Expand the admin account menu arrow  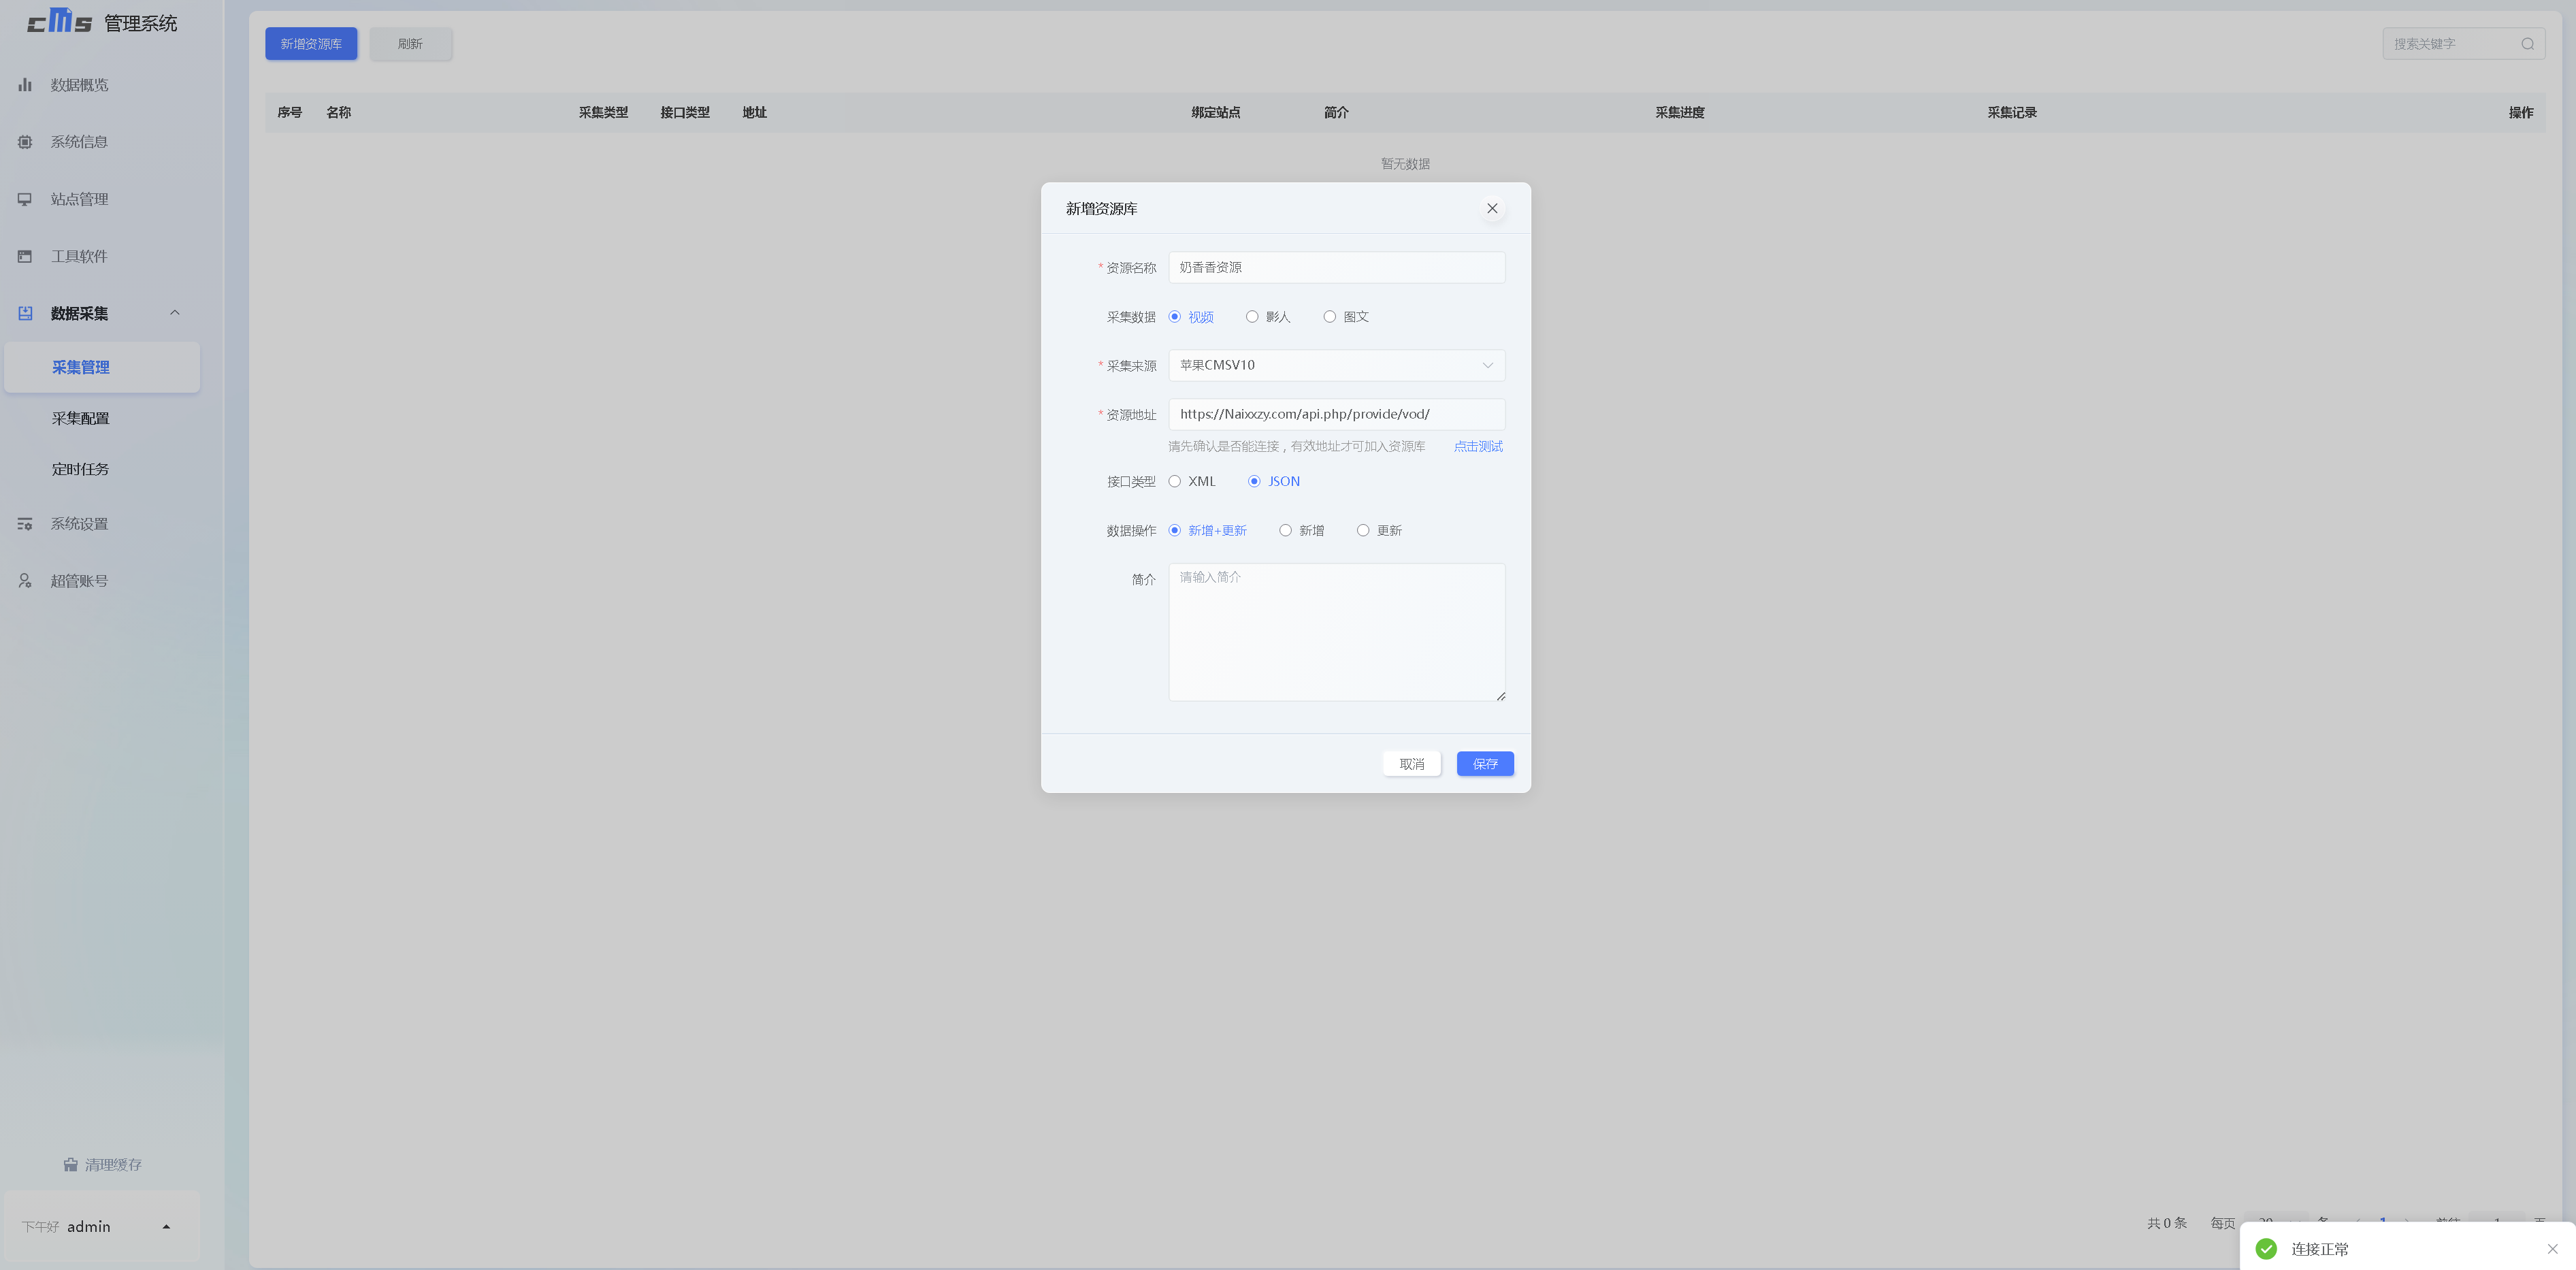(166, 1227)
